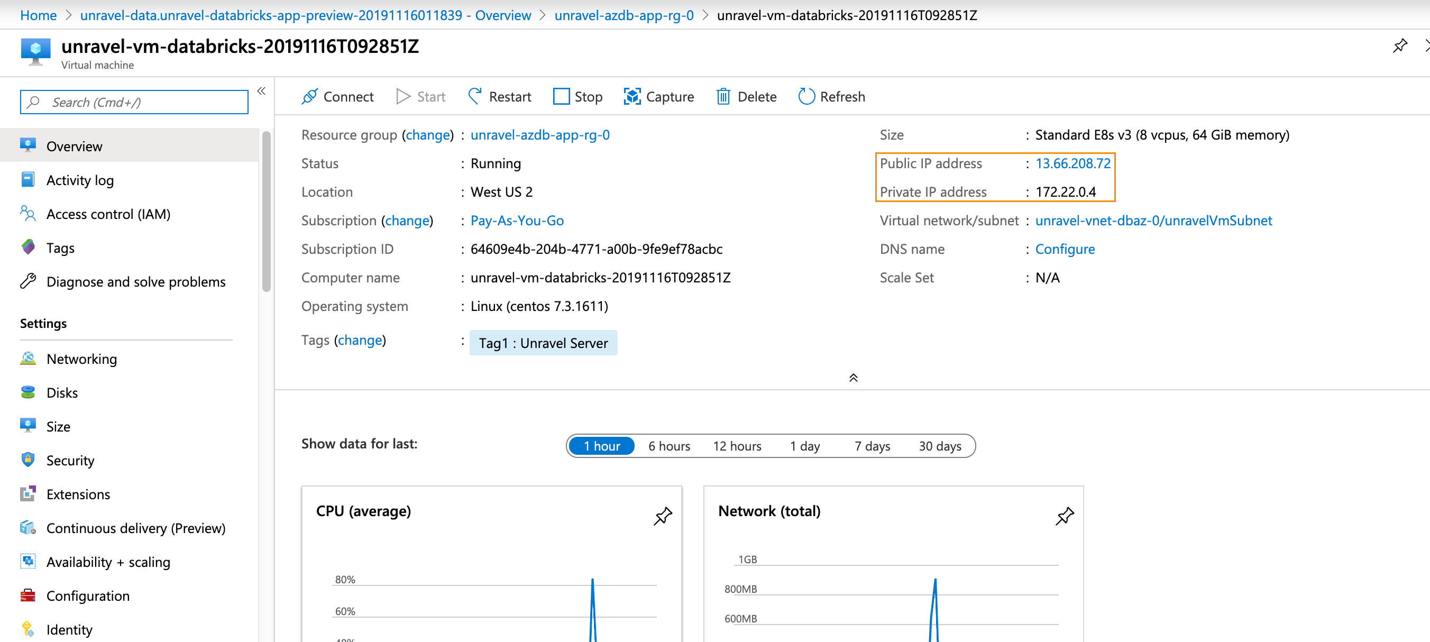1430x642 pixels.
Task: Open the Activity log menu item
Action: tap(130, 180)
